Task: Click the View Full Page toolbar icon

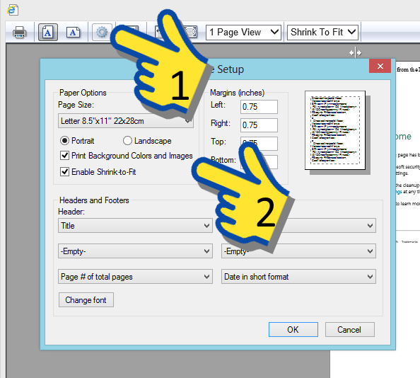Action: [191, 32]
